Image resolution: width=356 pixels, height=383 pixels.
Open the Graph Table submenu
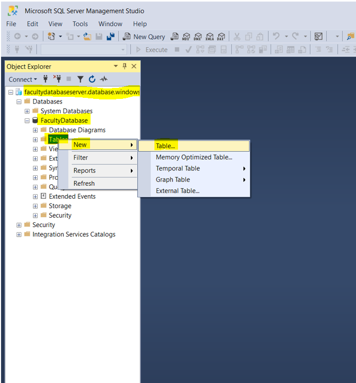(x=194, y=179)
